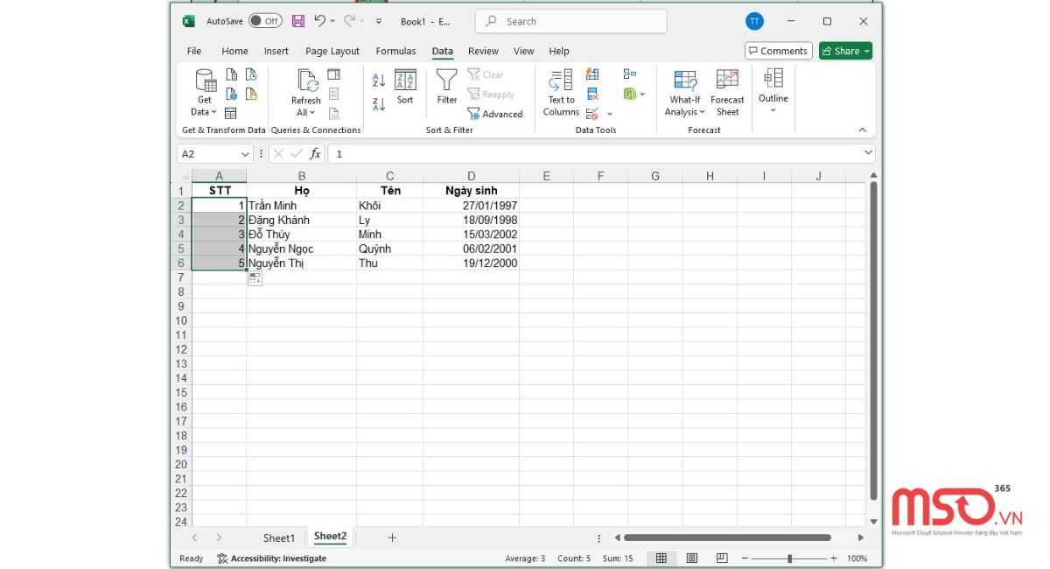Sort Z to A descending
Image resolution: width=1050 pixels, height=569 pixels.
379,104
